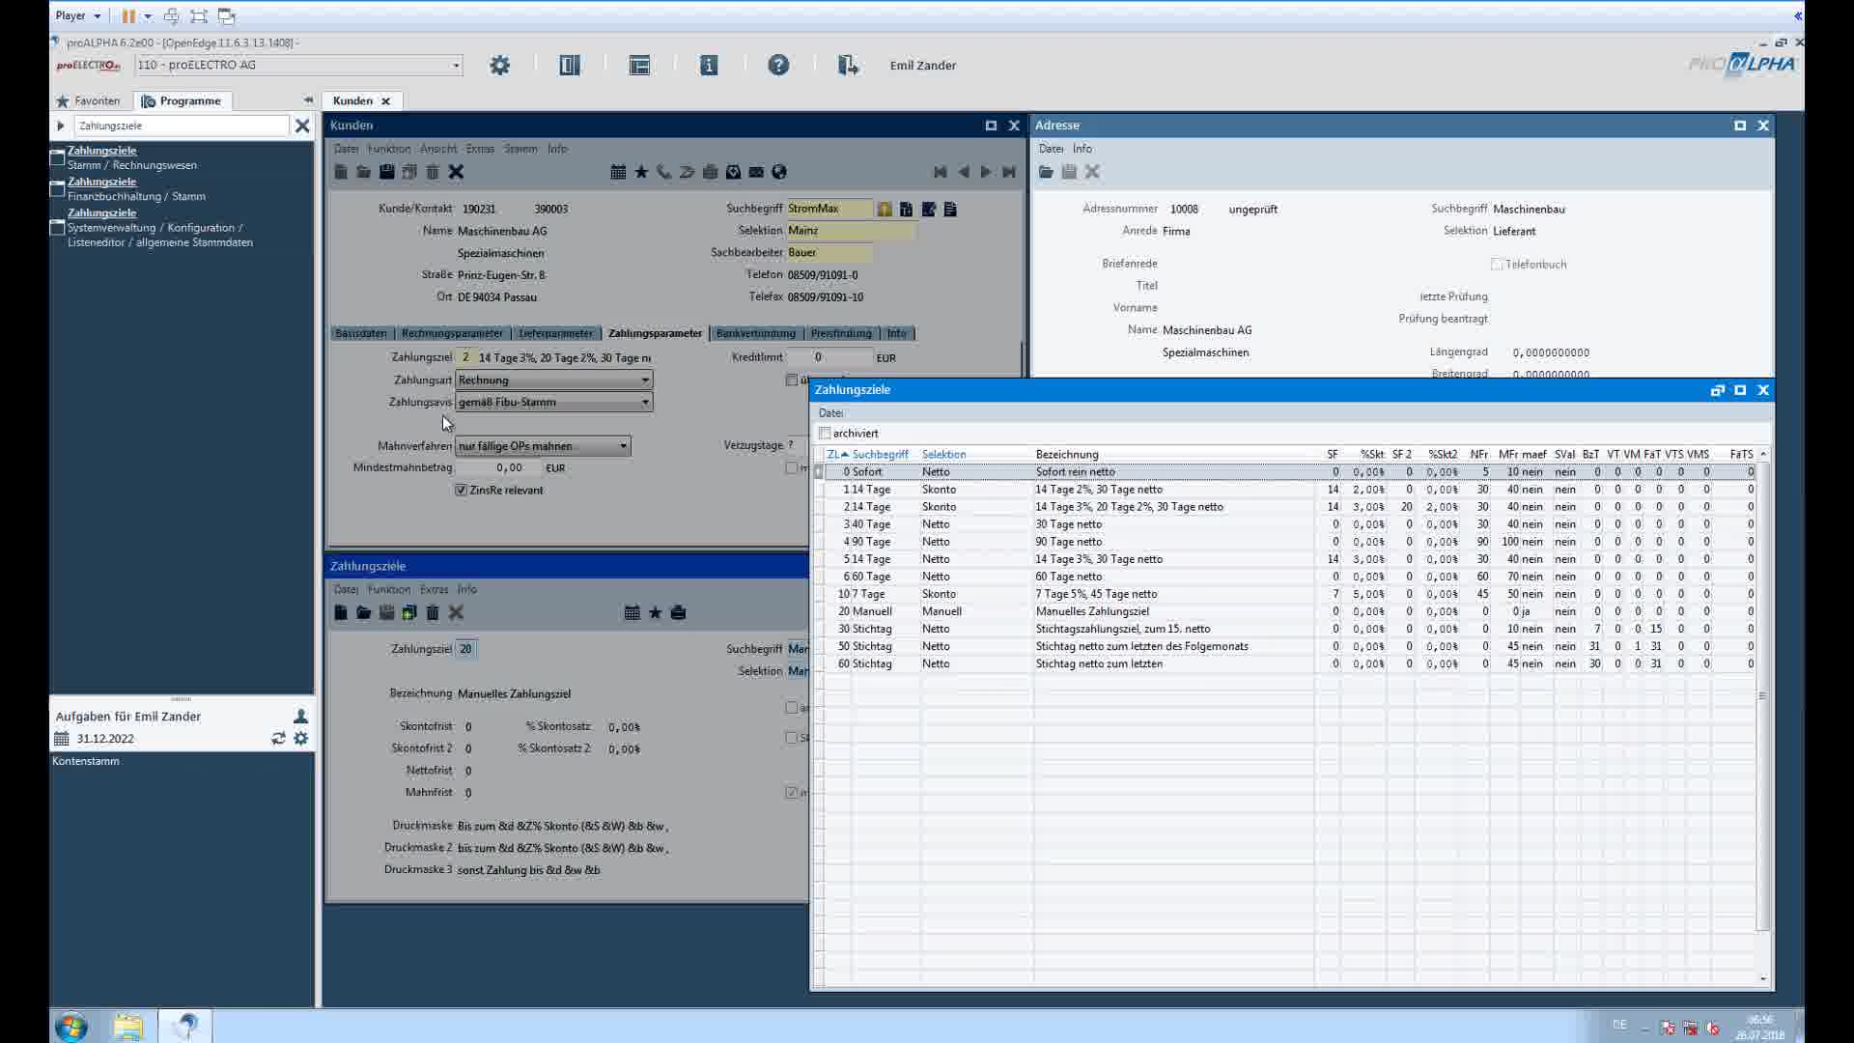Open Zahlungsziele under Systemverwaltung / Konfiguration

[101, 212]
